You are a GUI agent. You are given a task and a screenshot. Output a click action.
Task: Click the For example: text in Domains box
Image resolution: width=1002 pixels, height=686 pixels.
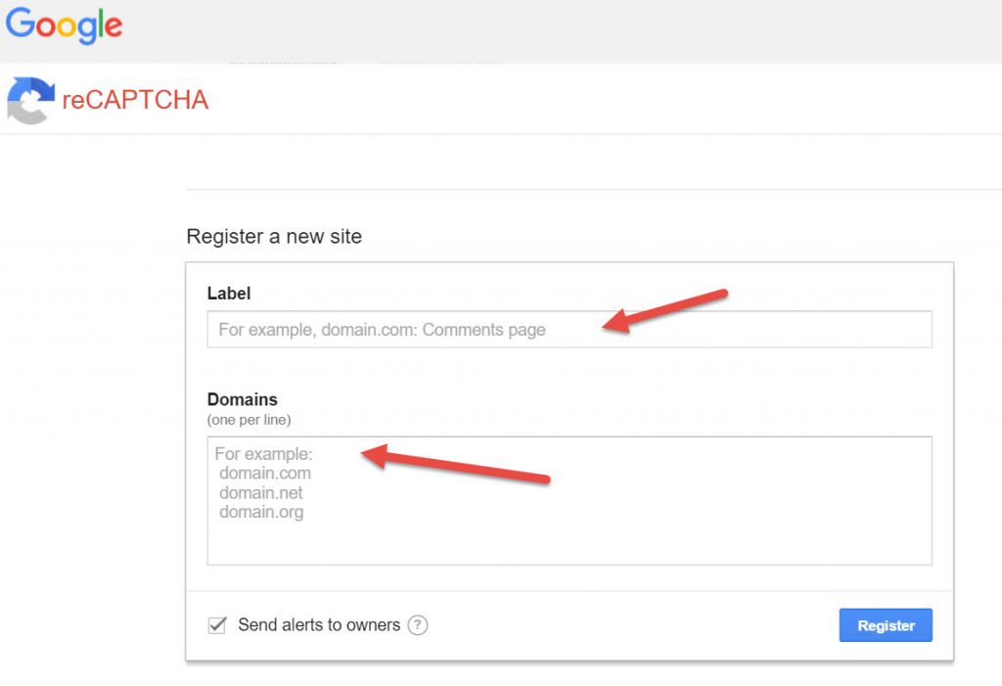coord(263,454)
